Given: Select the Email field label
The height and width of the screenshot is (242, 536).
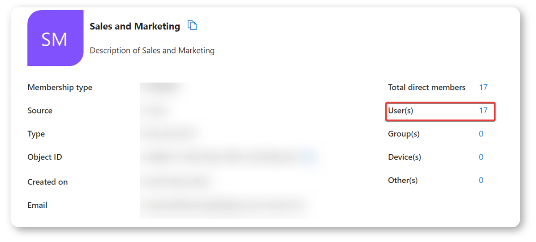Looking at the screenshot, I should click(x=37, y=205).
